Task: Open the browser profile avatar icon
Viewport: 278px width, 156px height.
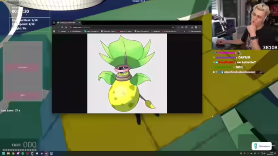Action: click(x=196, y=27)
